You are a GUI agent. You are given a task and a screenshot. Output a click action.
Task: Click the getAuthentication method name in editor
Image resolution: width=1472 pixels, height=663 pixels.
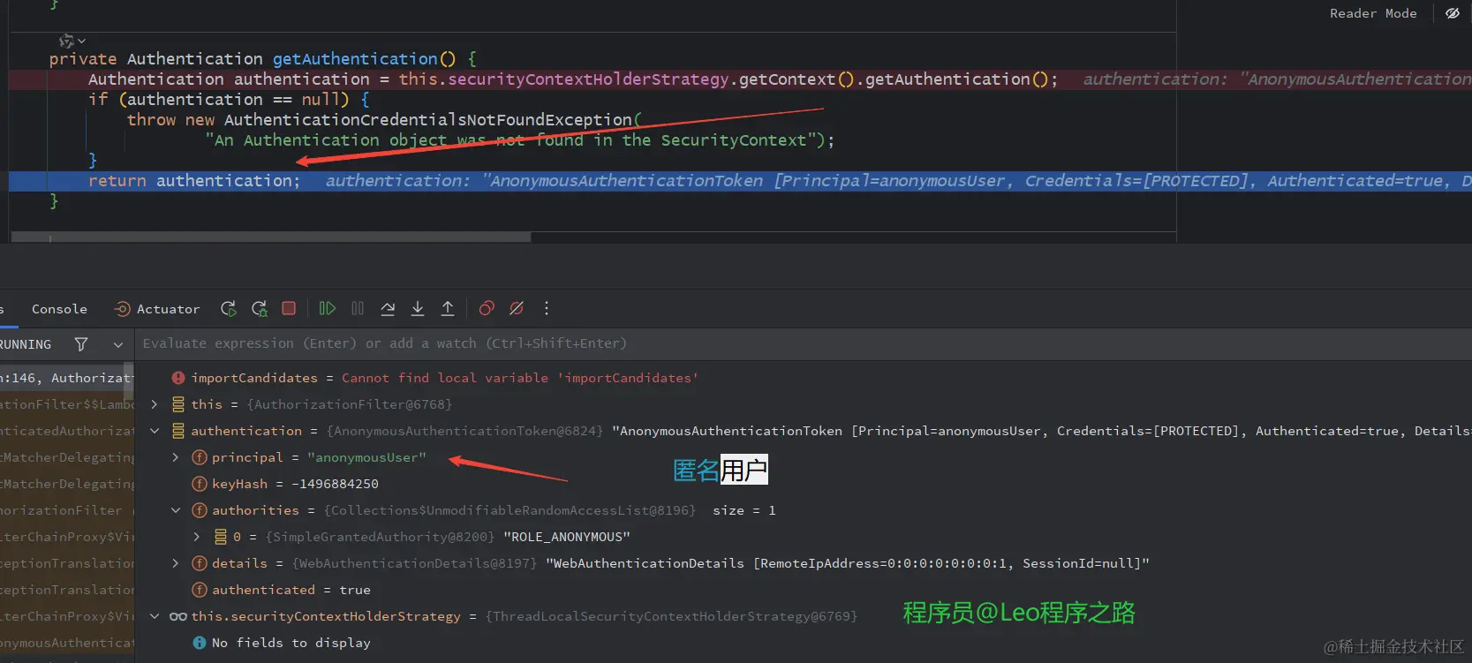pos(355,59)
